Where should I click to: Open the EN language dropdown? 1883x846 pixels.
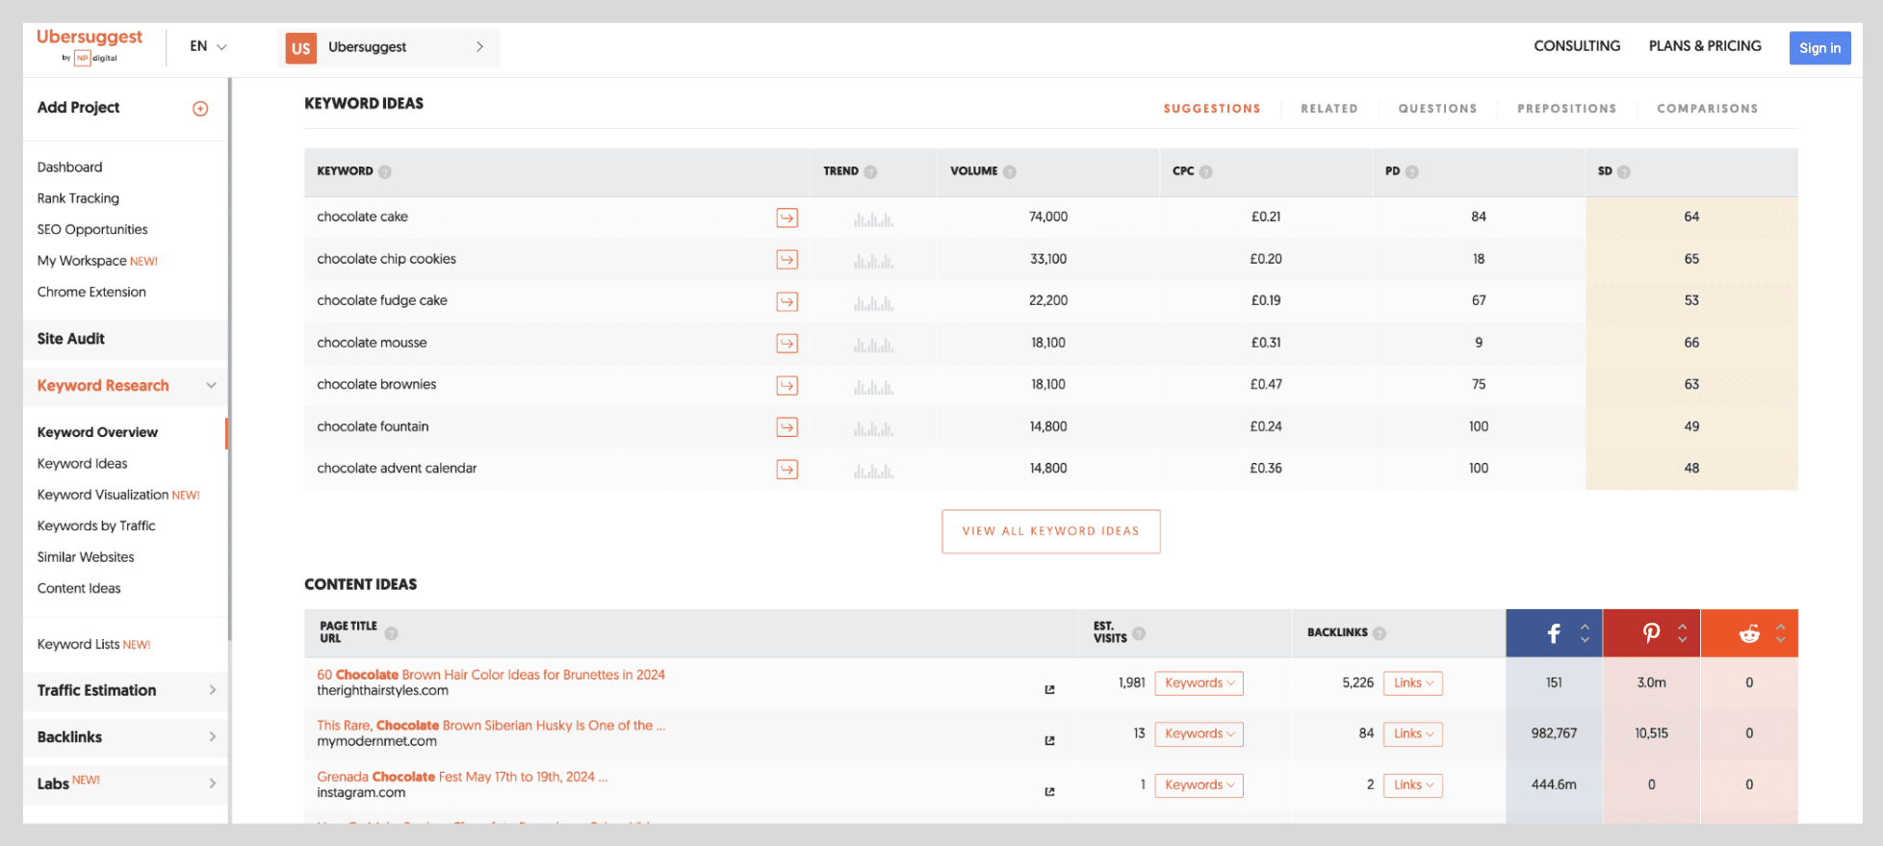point(208,46)
